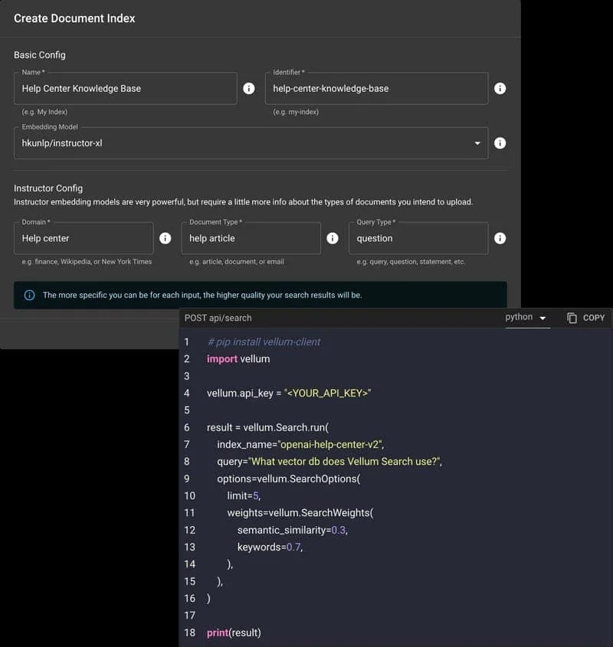Click the info icon beside Embedding Model
Viewport: 613px width, 647px height.
point(500,143)
